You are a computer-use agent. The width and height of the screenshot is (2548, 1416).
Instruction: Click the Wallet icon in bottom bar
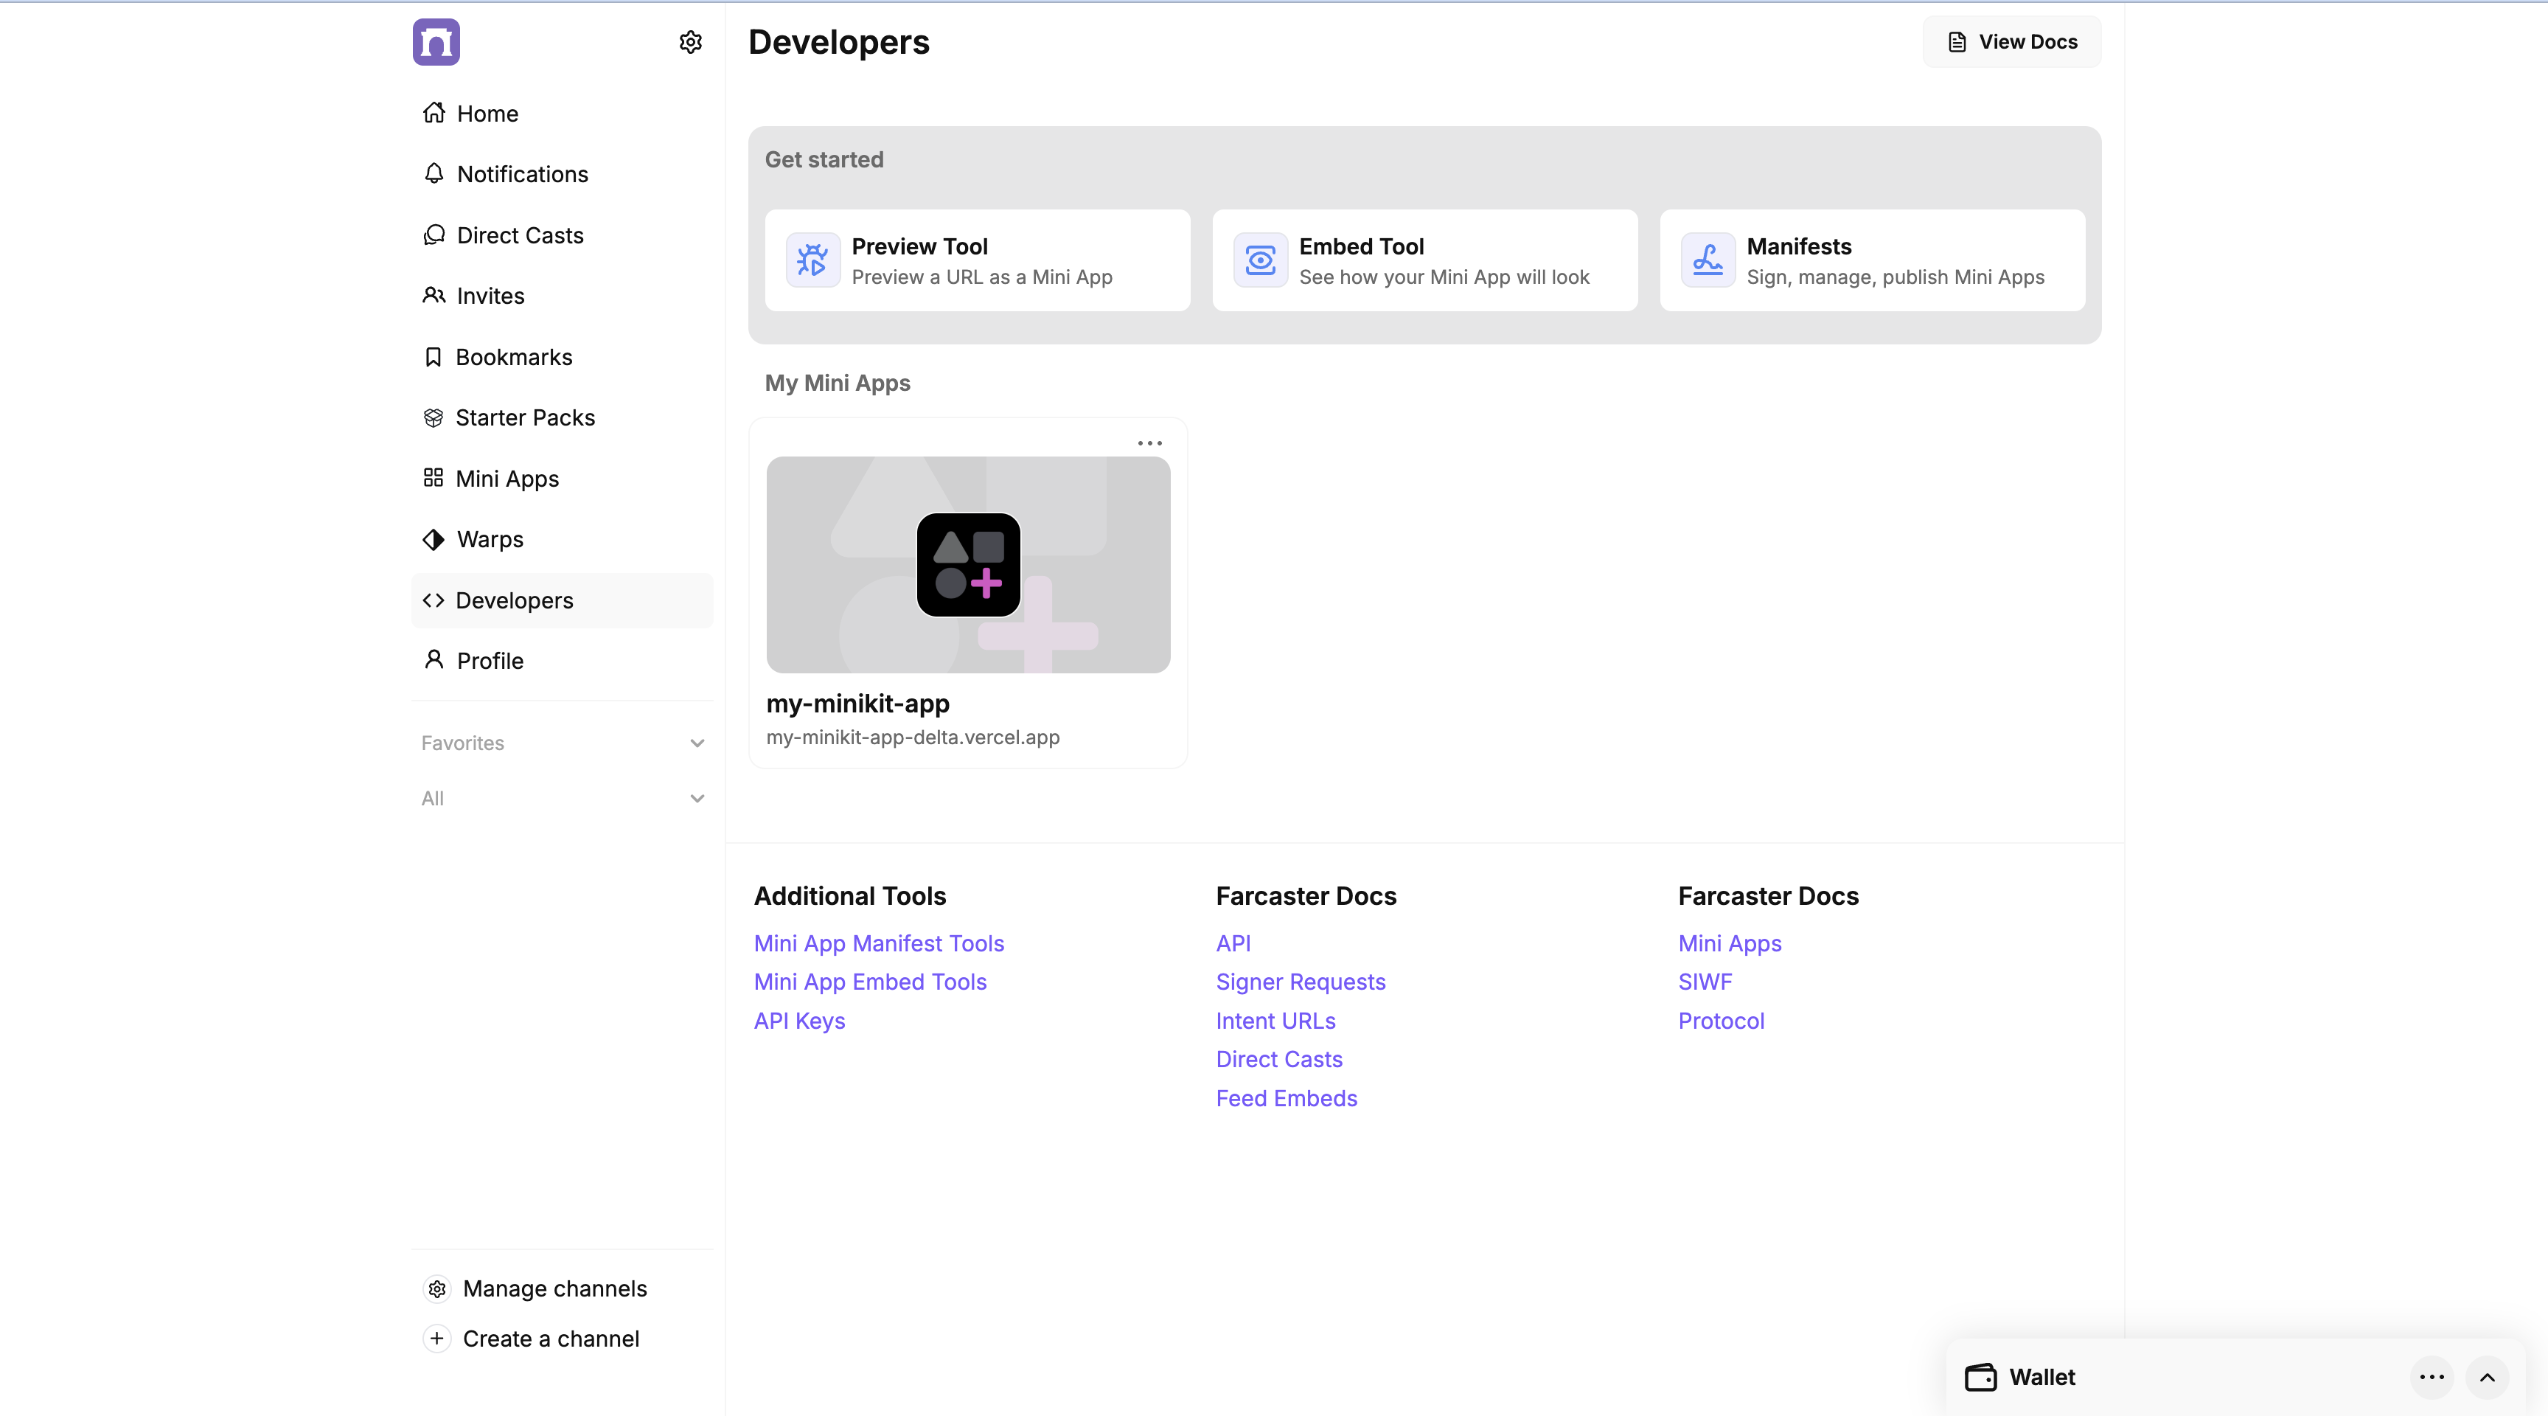pyautogui.click(x=1980, y=1376)
